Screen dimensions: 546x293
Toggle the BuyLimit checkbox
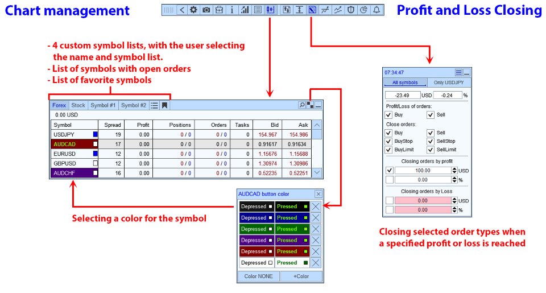388,150
